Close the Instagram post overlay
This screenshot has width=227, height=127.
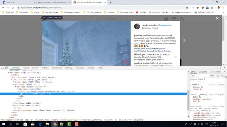tap(217, 18)
